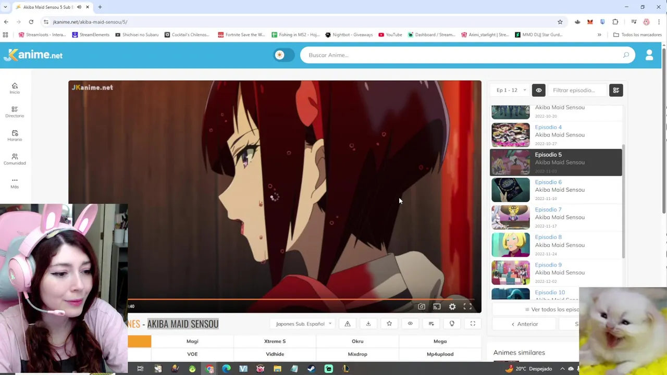Image resolution: width=667 pixels, height=375 pixels.
Task: Open Episodio 4 from the list
Action: click(556, 135)
